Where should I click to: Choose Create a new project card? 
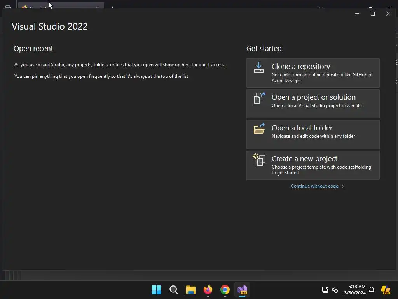pos(313,165)
